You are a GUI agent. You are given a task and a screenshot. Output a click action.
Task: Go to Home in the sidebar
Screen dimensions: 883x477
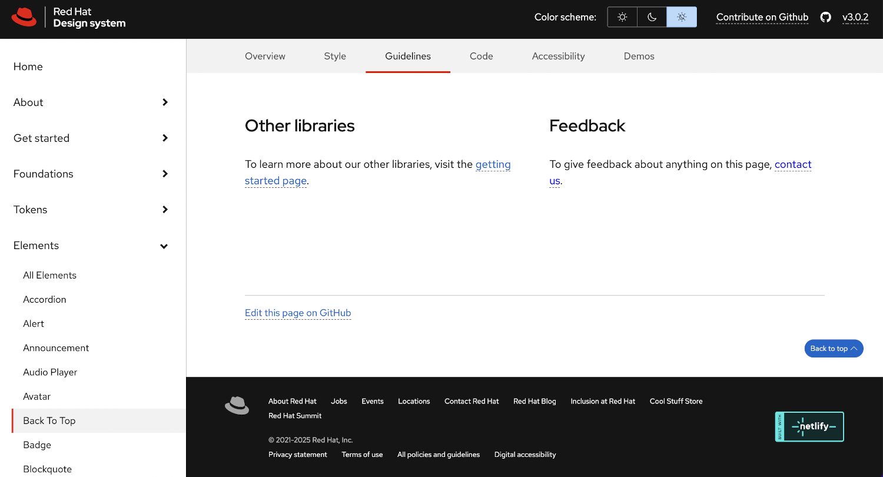pyautogui.click(x=28, y=67)
